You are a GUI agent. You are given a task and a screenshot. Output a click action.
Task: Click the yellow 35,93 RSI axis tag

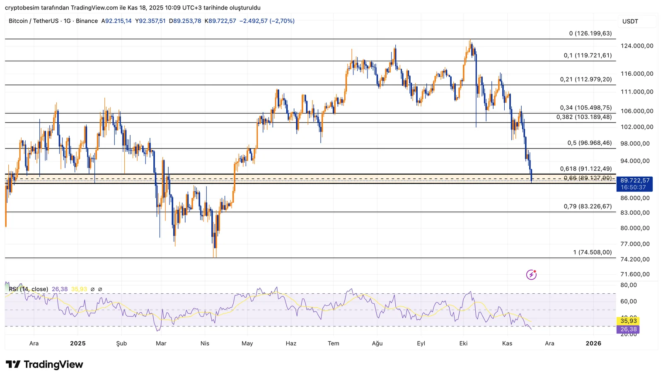[x=628, y=321]
